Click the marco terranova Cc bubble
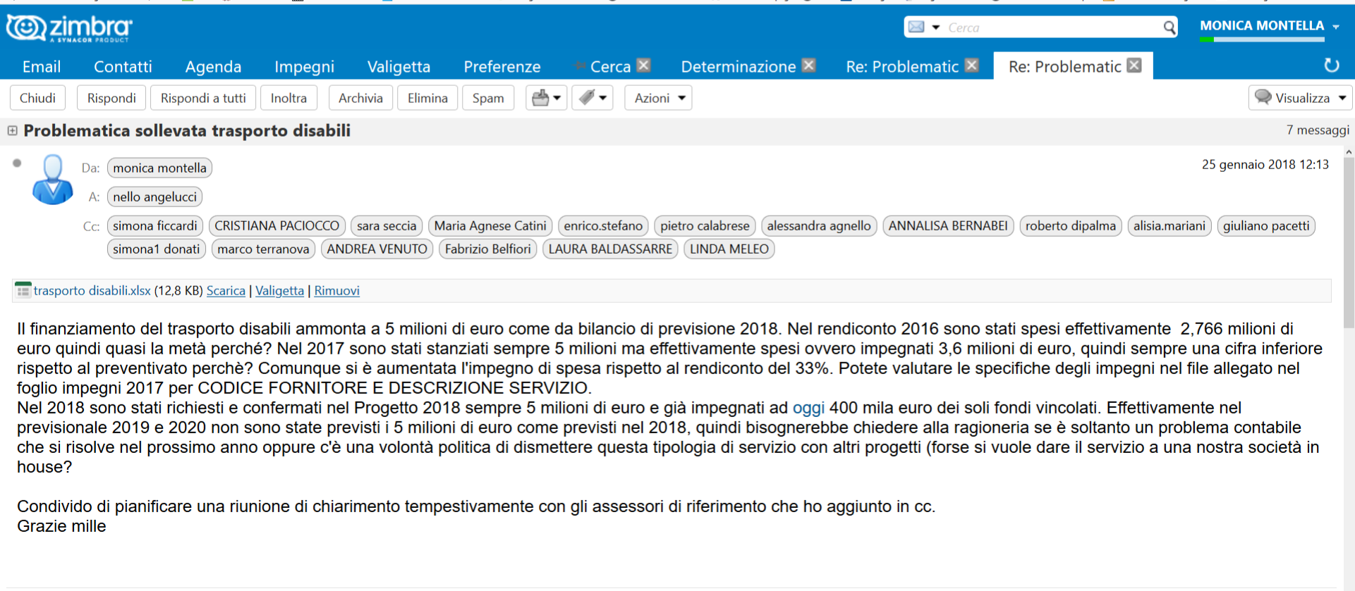 point(263,249)
